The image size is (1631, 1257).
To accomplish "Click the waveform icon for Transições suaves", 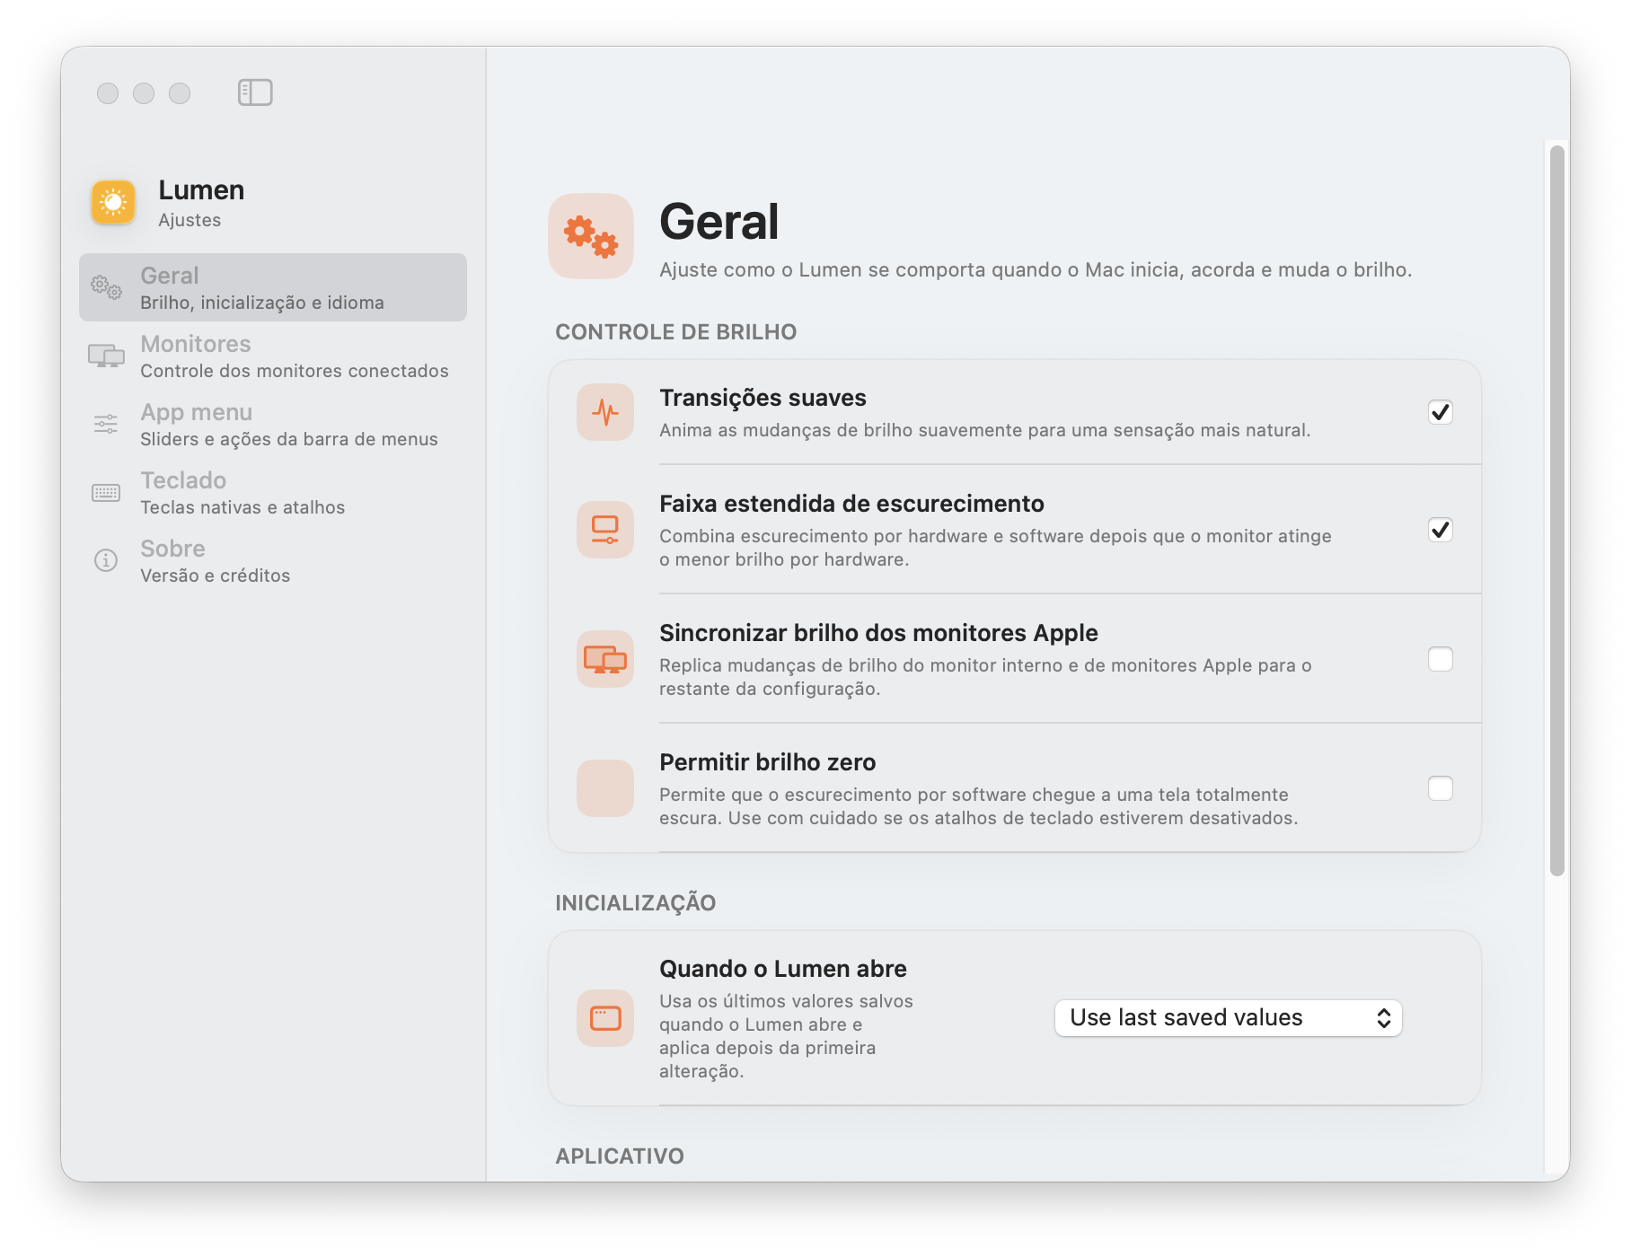I will click(605, 413).
